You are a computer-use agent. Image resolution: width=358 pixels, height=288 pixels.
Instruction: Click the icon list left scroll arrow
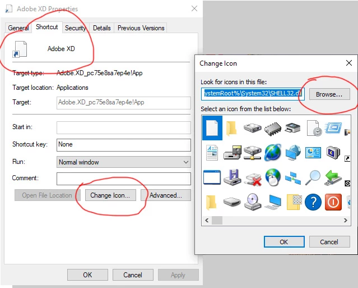point(207,220)
